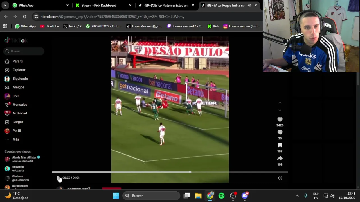Click the tiktok.com address bar URL

[113, 17]
